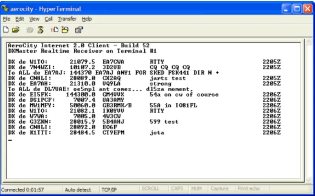
Task: Close the HyperTerminal window
Action: point(308,9)
